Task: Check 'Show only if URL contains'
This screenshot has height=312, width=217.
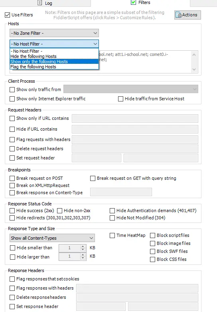Action: pos(12,118)
